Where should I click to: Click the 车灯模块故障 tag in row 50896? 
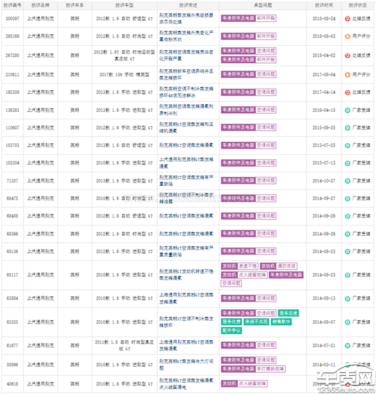(x=271, y=369)
